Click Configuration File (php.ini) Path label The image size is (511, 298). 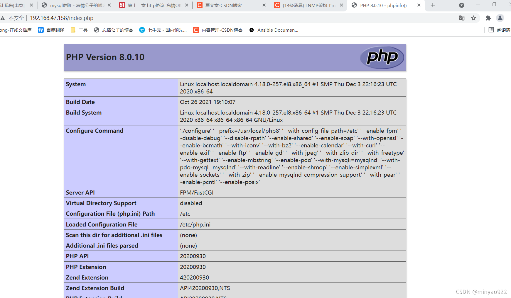click(110, 214)
